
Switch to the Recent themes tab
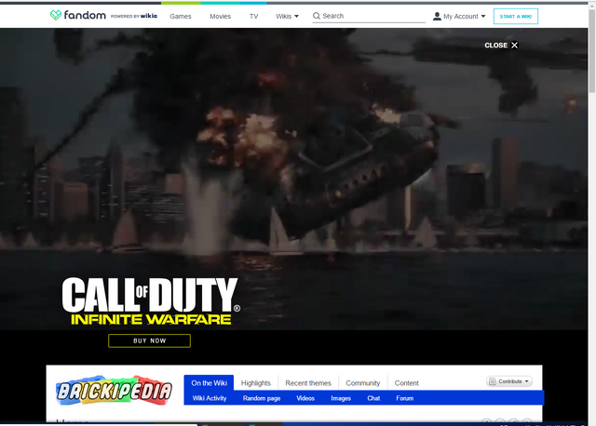click(308, 383)
